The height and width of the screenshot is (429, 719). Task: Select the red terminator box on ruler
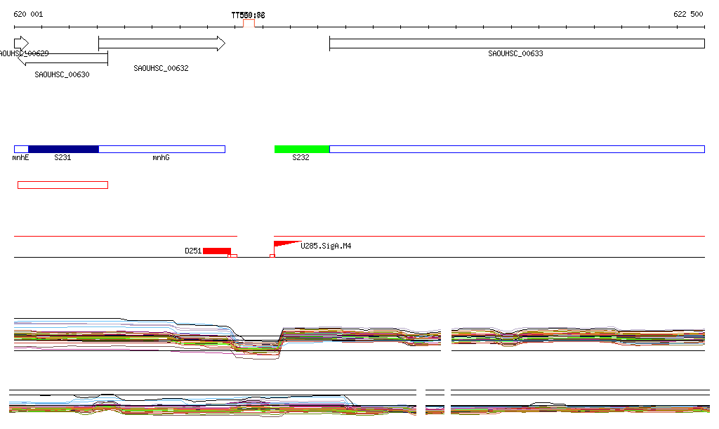(x=249, y=23)
